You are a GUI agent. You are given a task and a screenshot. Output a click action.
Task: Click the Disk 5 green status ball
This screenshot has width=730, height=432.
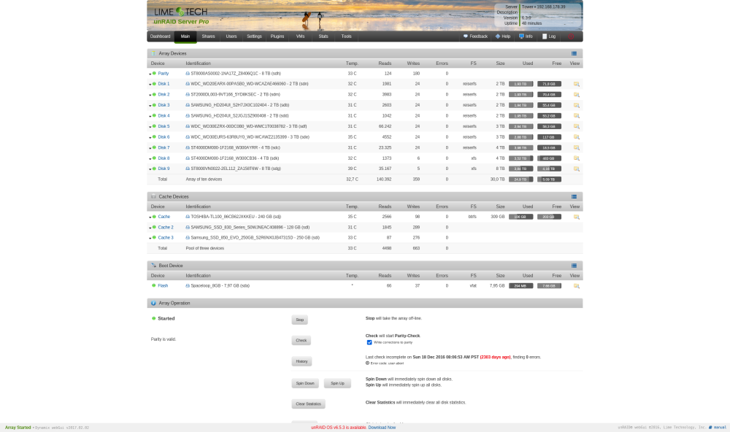[154, 126]
